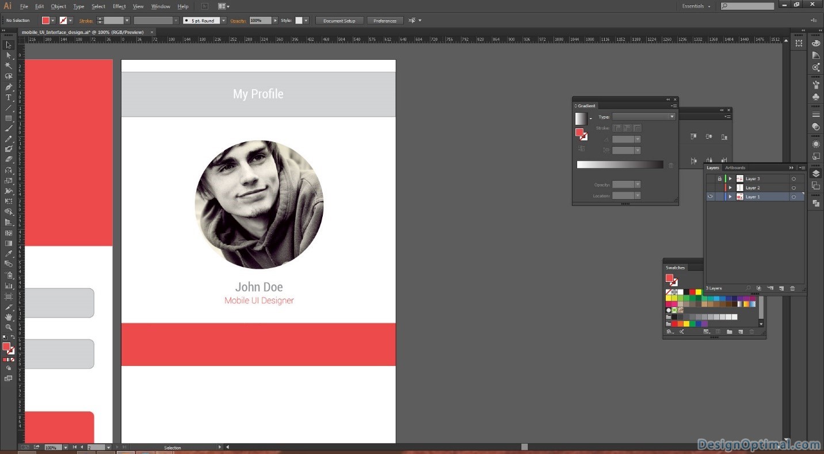Screen dimensions: 824x454
Task: Open gradient Type dropdown
Action: click(x=643, y=117)
